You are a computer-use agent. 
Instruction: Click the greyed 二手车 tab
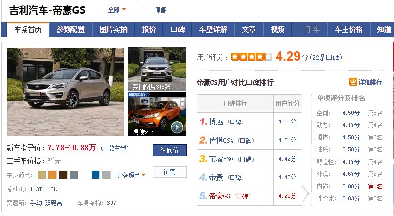click(x=309, y=30)
